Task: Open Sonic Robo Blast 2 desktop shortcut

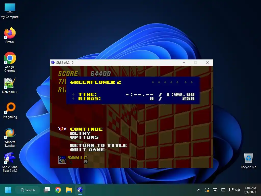Action: [x=10, y=162]
